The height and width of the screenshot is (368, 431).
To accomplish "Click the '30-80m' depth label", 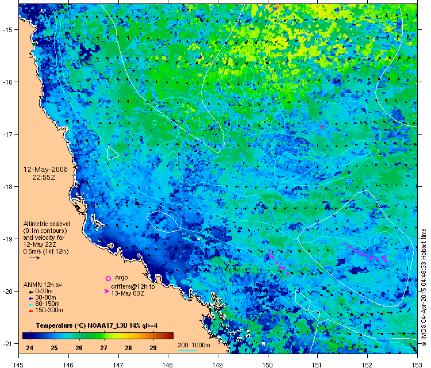I will (x=45, y=298).
